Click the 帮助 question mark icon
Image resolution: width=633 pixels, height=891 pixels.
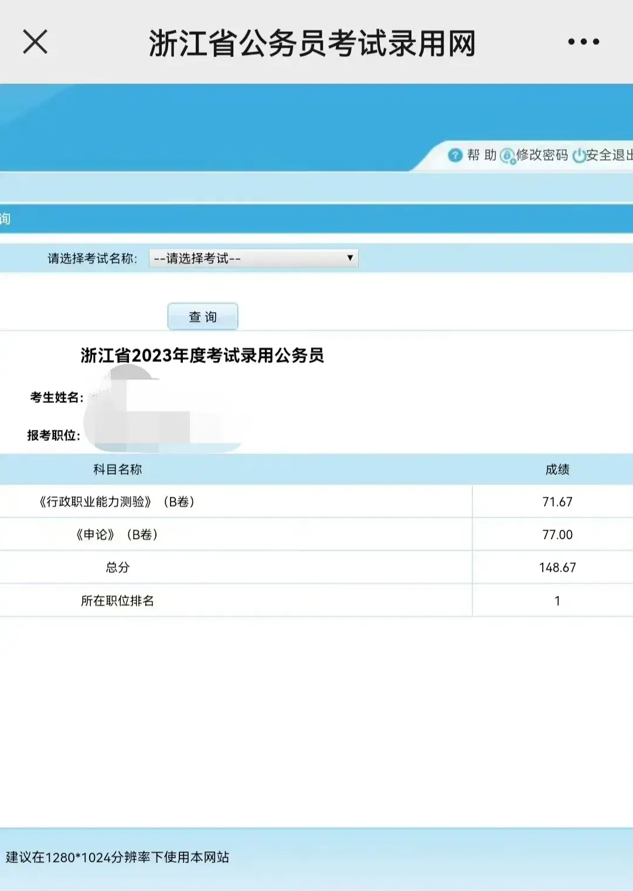pos(454,155)
